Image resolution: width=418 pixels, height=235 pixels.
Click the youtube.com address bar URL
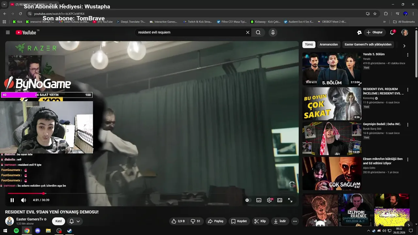coord(59,14)
